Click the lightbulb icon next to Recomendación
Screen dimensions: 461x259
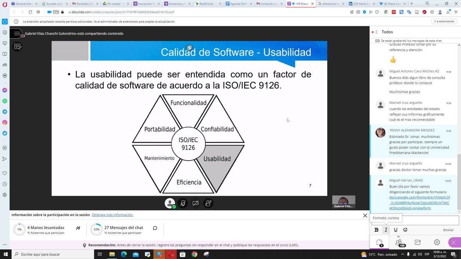tap(85, 245)
